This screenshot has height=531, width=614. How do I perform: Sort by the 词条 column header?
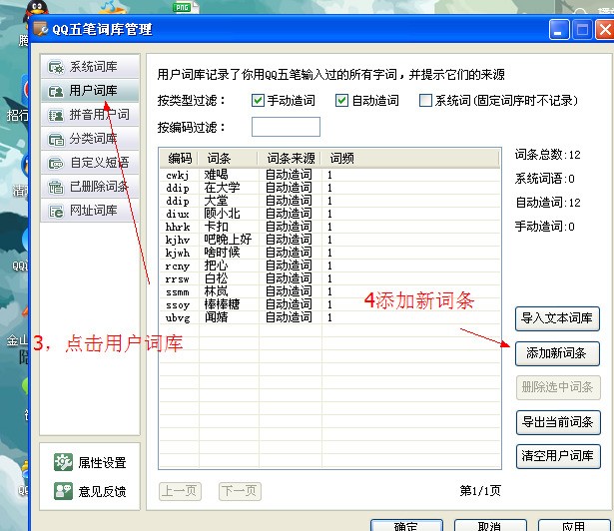[228, 159]
